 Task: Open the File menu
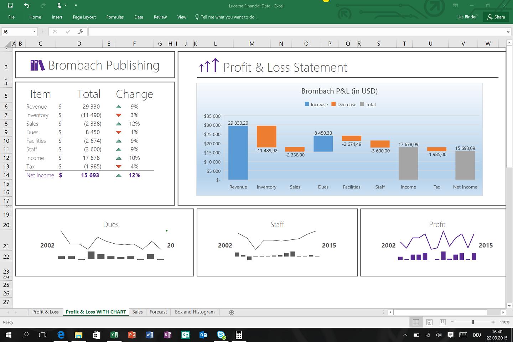[11, 17]
